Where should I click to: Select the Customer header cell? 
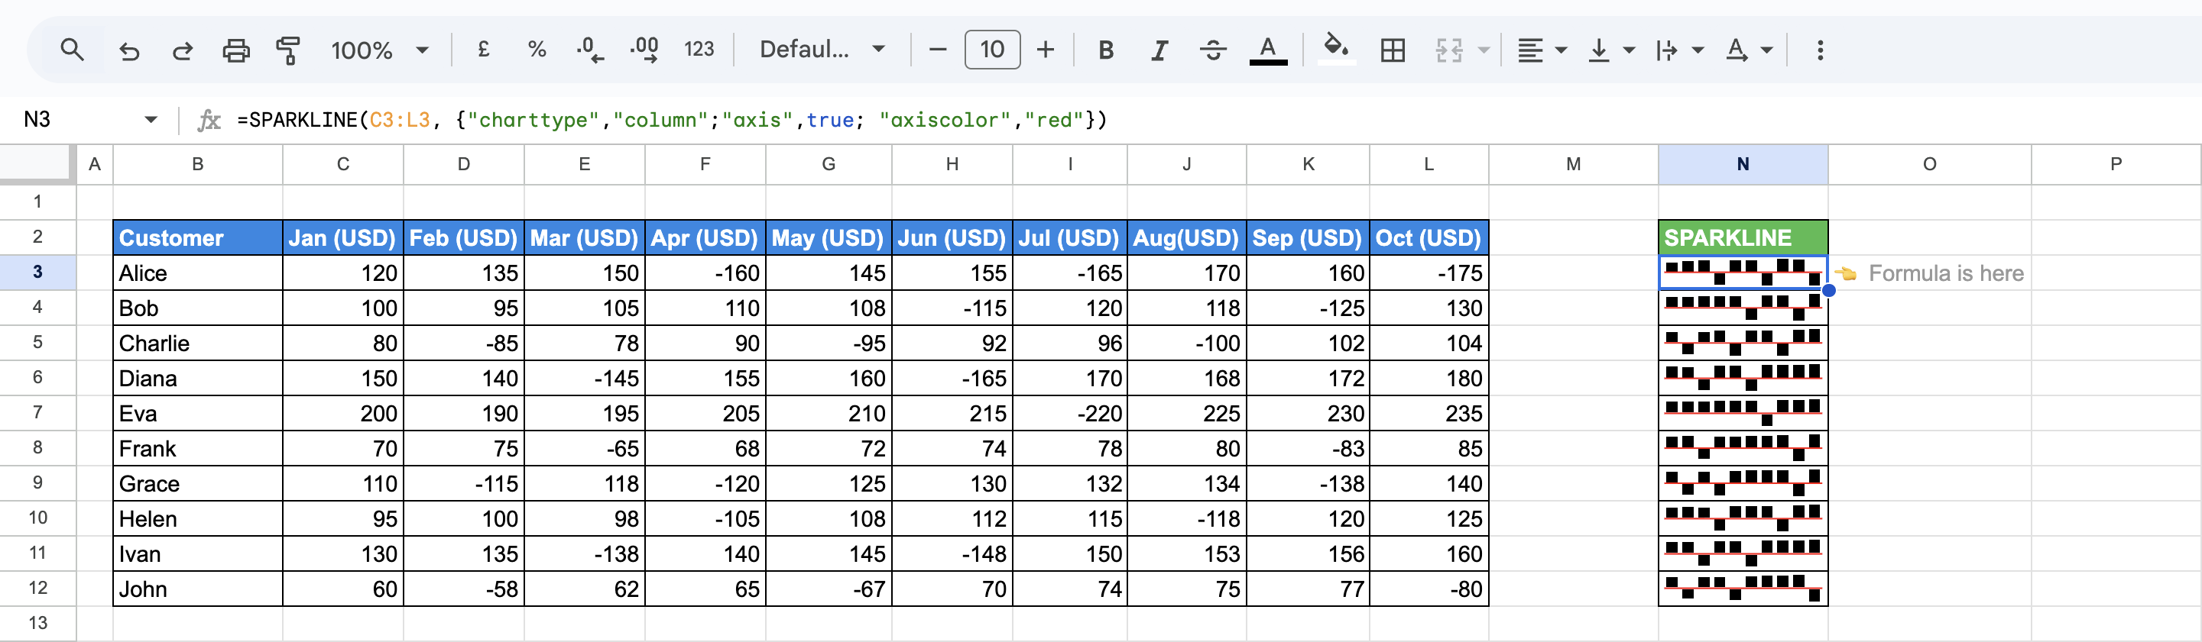point(197,237)
